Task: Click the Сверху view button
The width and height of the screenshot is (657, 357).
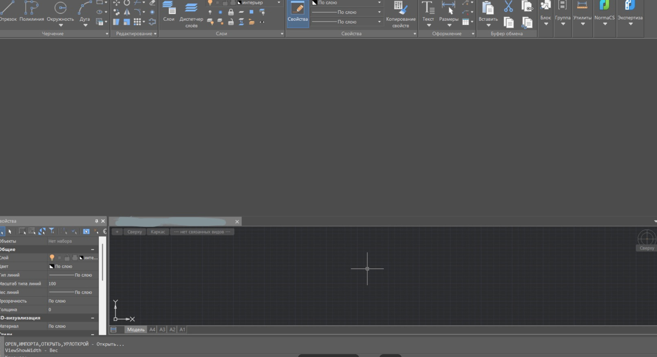Action: (x=134, y=232)
